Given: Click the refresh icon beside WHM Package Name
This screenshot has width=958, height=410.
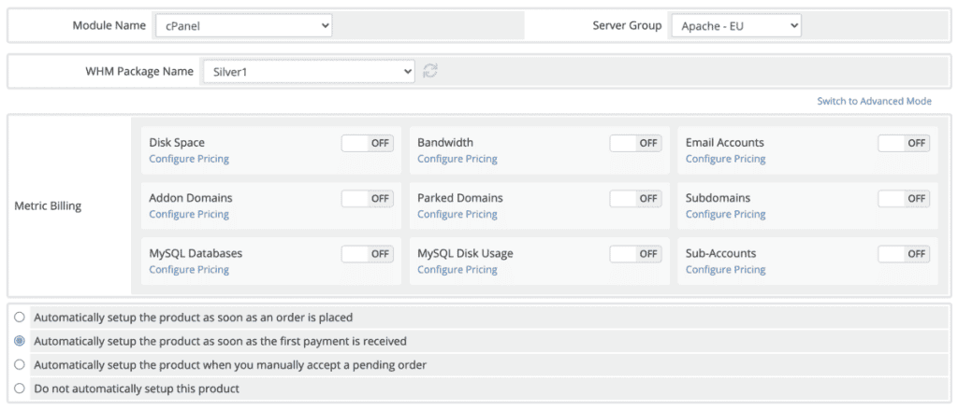Looking at the screenshot, I should pos(430,71).
